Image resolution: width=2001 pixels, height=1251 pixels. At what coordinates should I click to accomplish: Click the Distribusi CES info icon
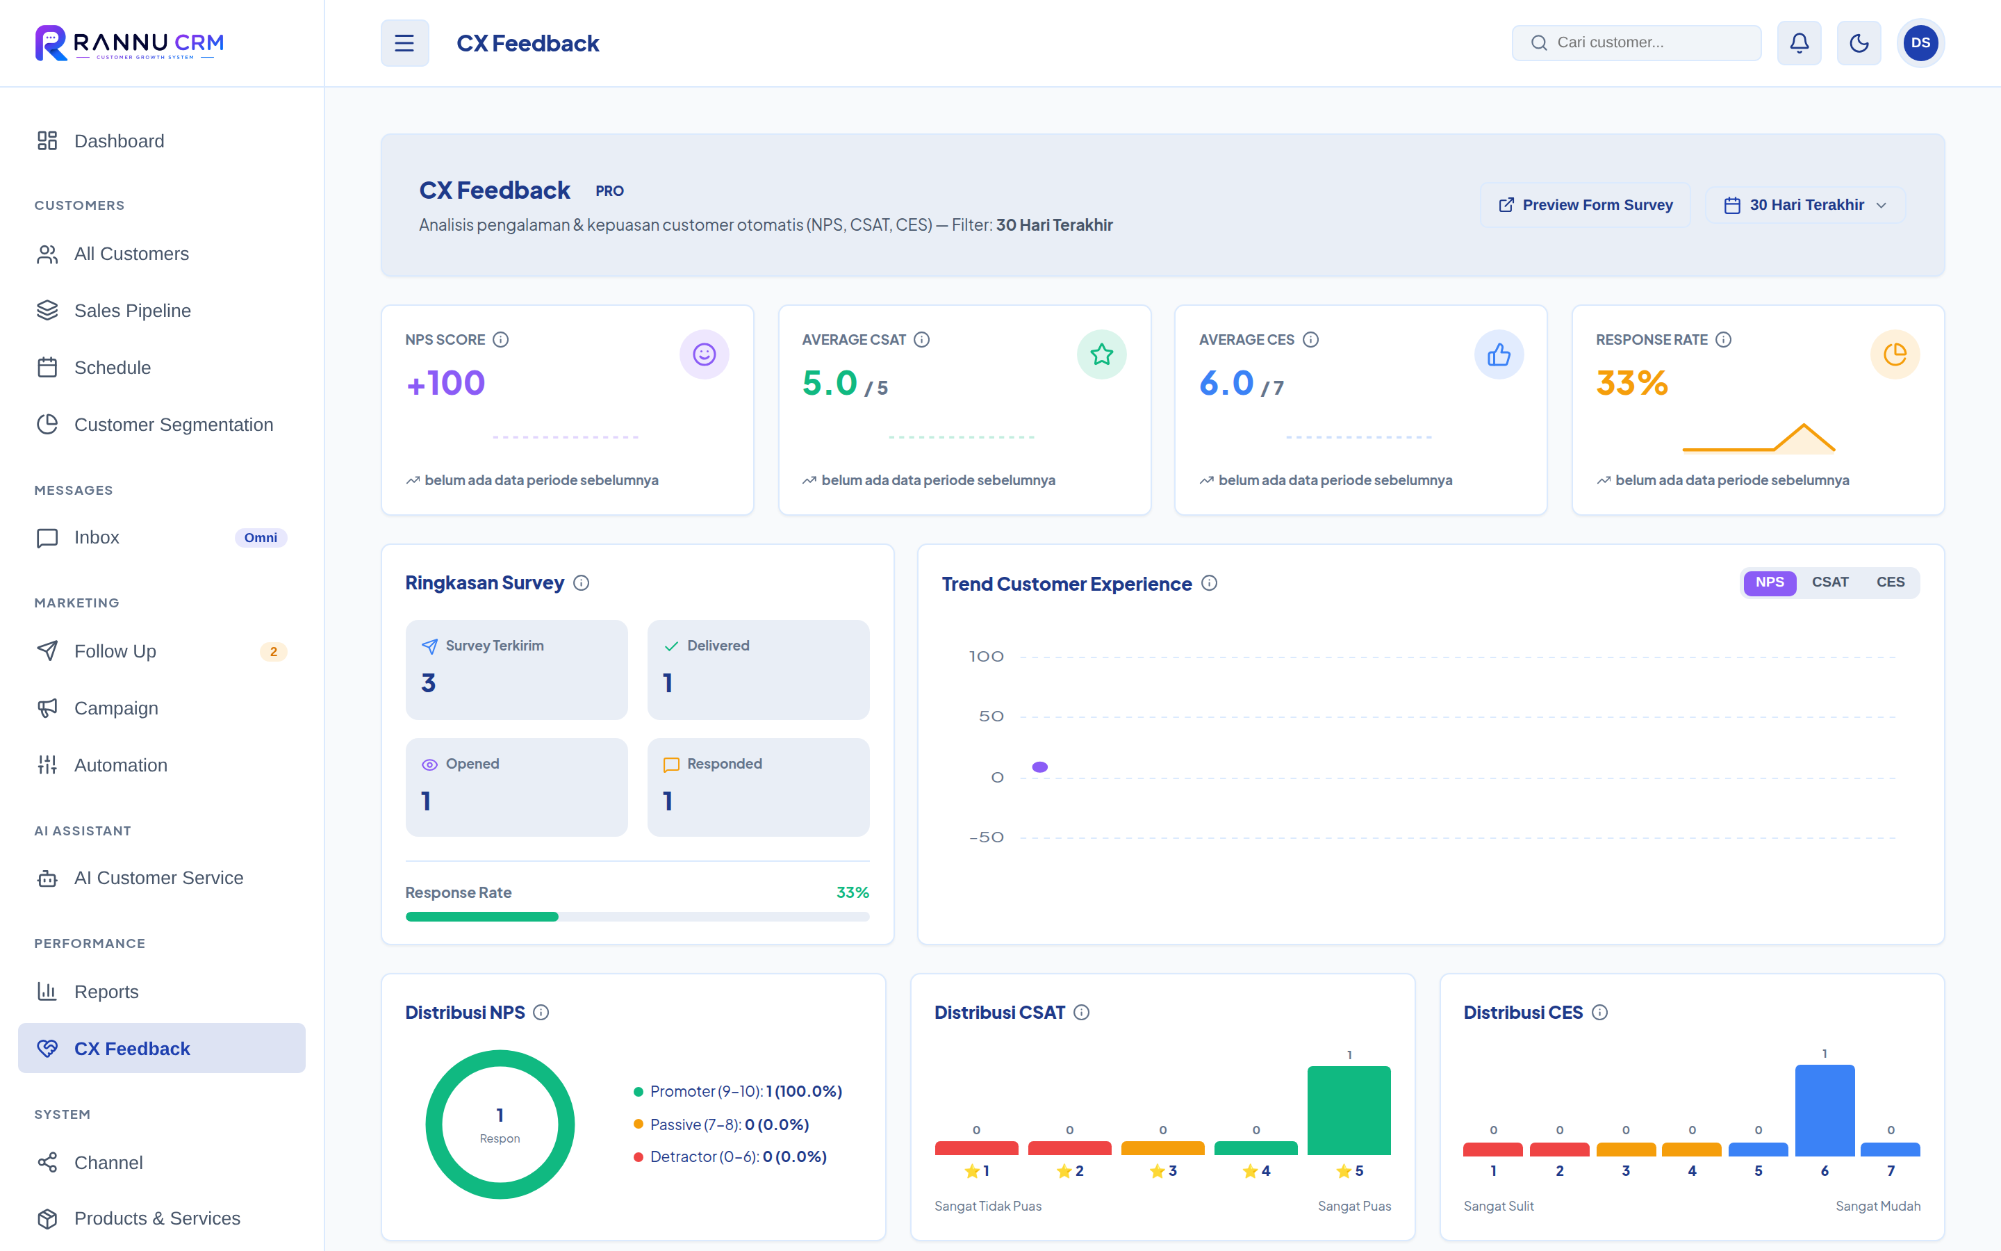pyautogui.click(x=1599, y=1013)
